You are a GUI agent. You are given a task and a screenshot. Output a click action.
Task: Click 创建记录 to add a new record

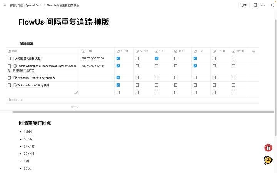(x=15, y=100)
